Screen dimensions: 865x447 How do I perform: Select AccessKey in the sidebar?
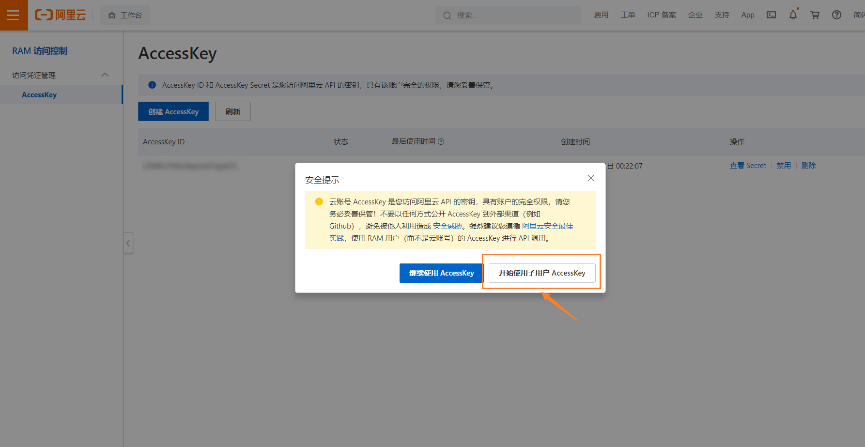39,95
